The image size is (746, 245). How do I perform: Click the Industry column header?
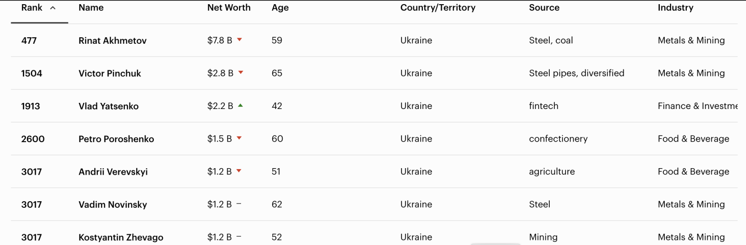coord(675,8)
